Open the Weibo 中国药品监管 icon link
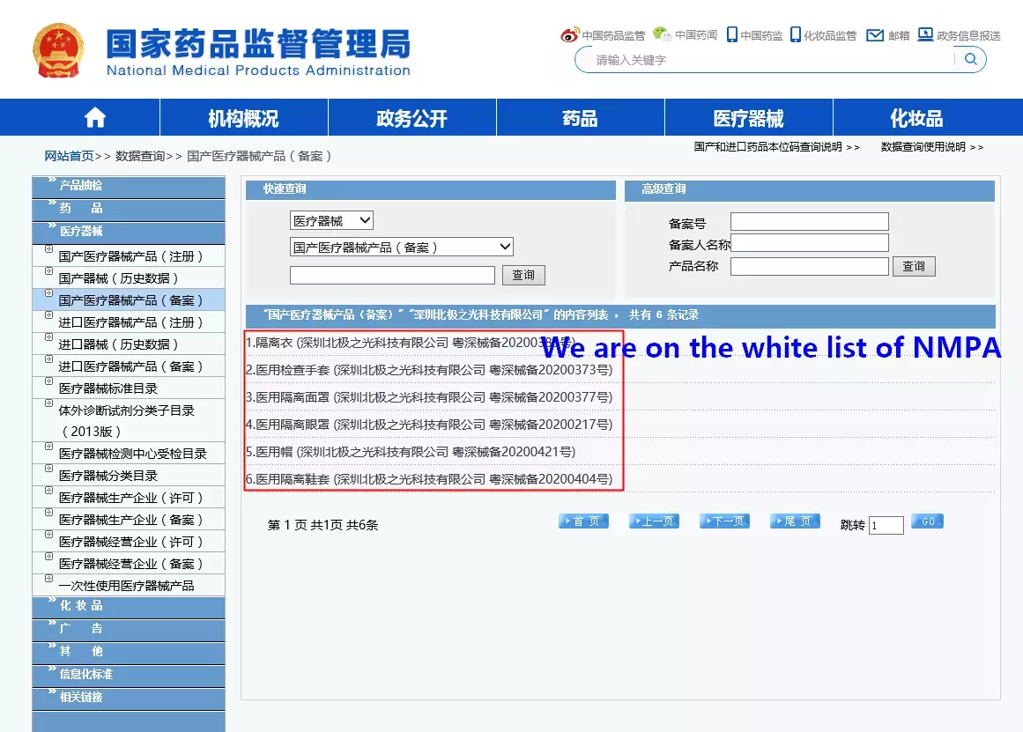This screenshot has height=732, width=1023. [569, 34]
